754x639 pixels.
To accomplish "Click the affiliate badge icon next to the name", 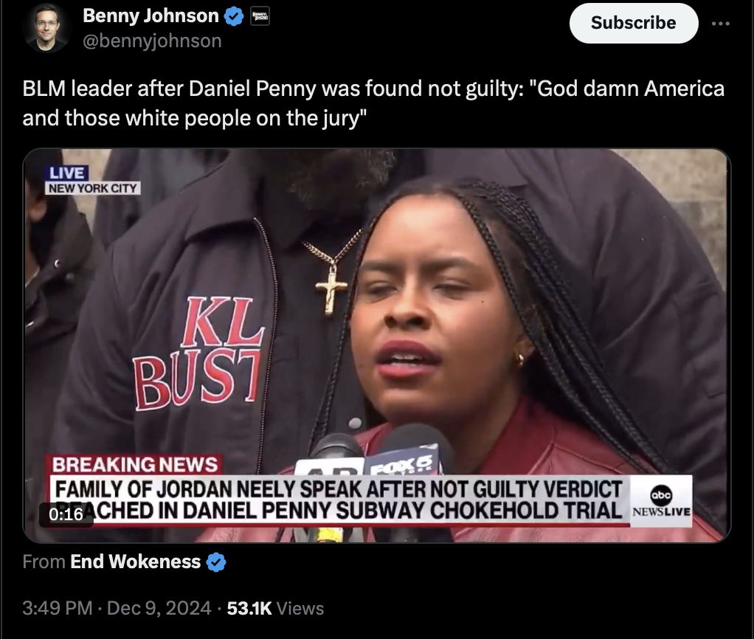I will (260, 16).
